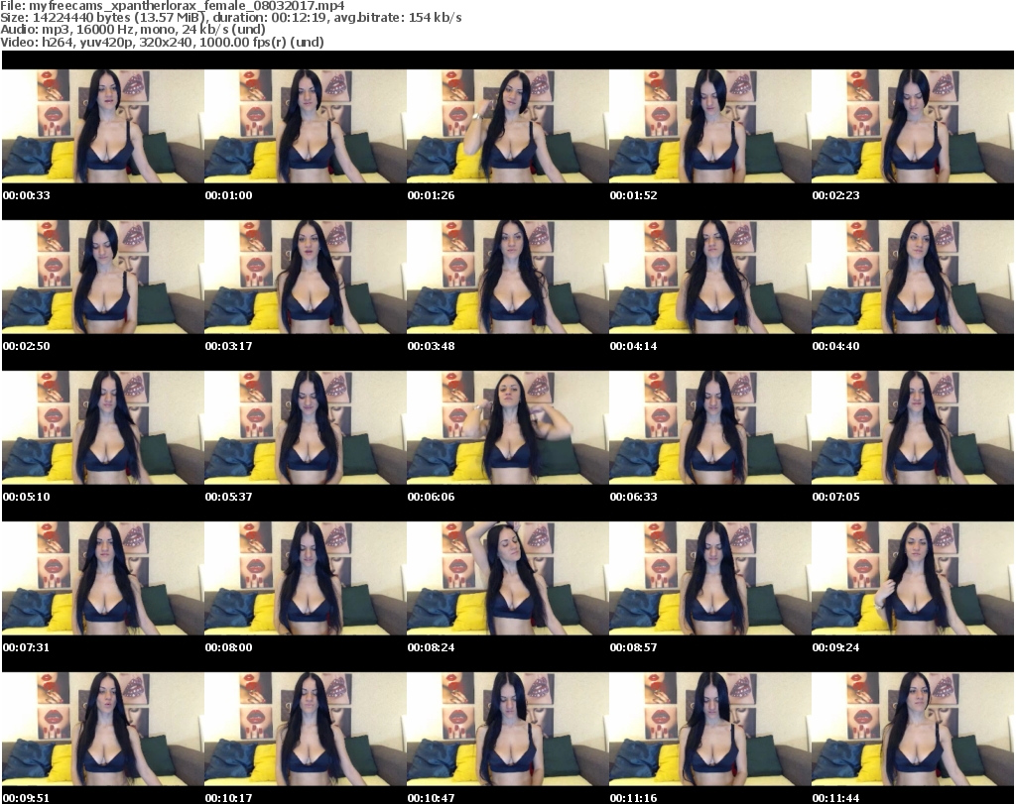Click the 00:04:14 timestamp label
The width and height of the screenshot is (1016, 804).
tap(633, 346)
